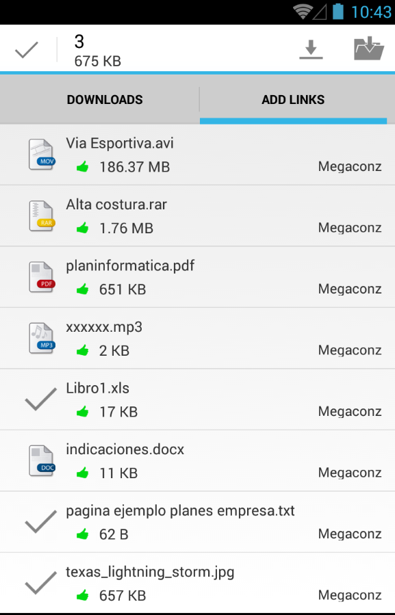Image resolution: width=395 pixels, height=615 pixels.
Task: Tap the Megaconz label on planinformatica.pdf row
Action: [350, 289]
